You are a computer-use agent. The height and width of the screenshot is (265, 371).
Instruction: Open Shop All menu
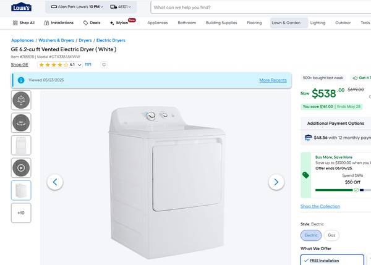point(23,23)
